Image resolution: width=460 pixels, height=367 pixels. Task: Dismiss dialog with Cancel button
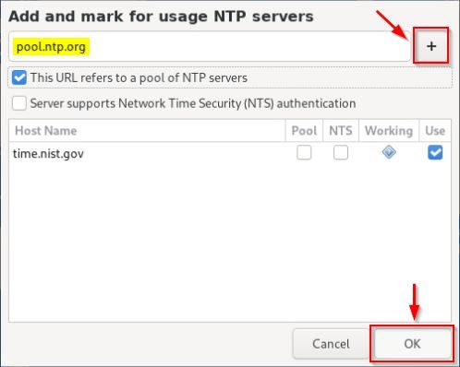(331, 344)
